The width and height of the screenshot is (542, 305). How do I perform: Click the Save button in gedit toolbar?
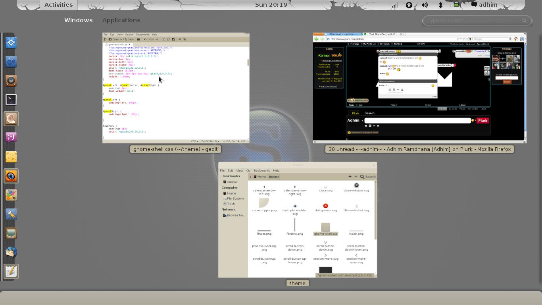point(129,39)
